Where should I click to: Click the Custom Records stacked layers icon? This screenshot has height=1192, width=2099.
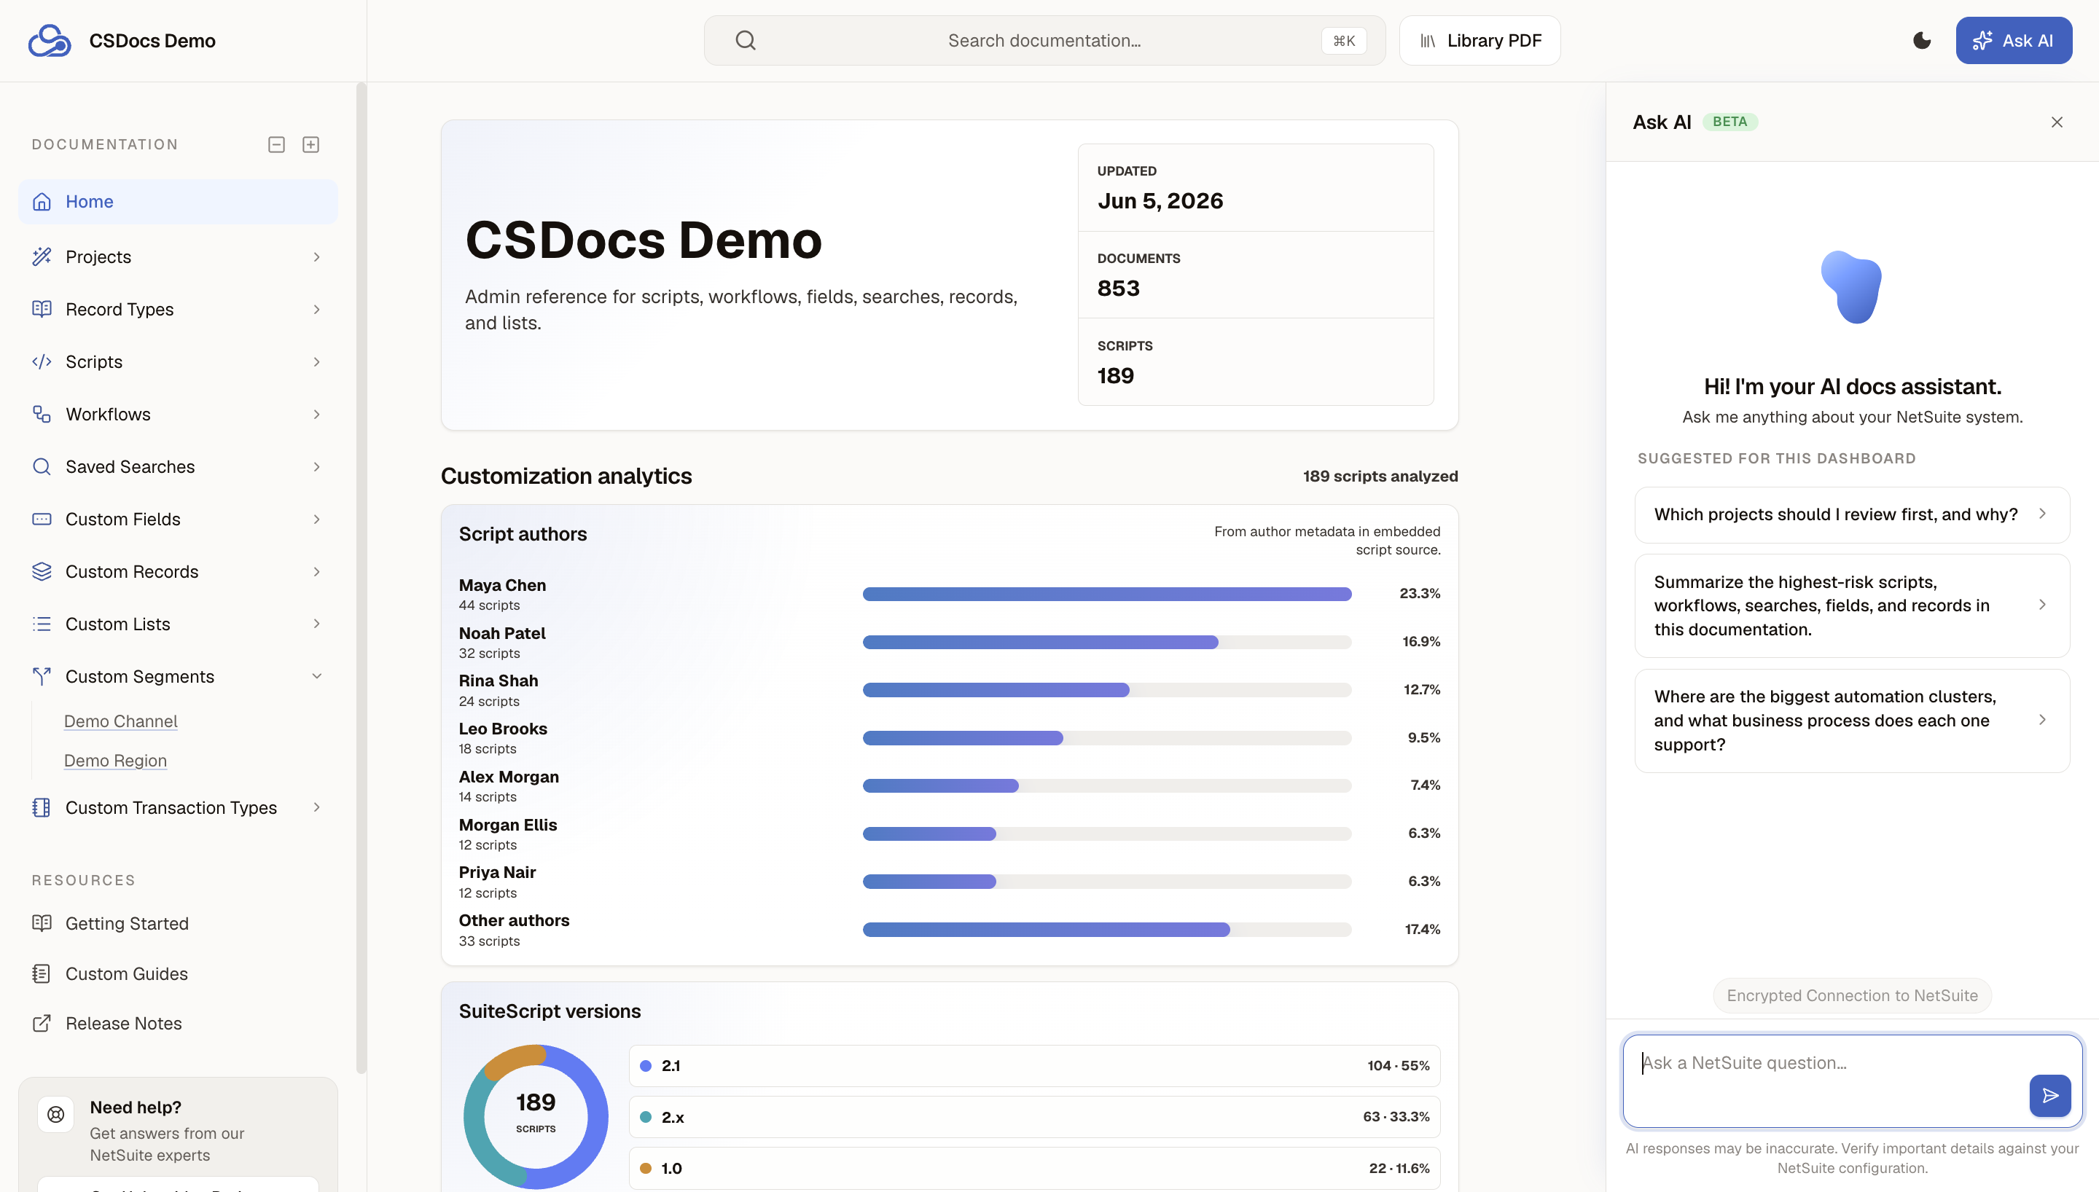[x=42, y=571]
